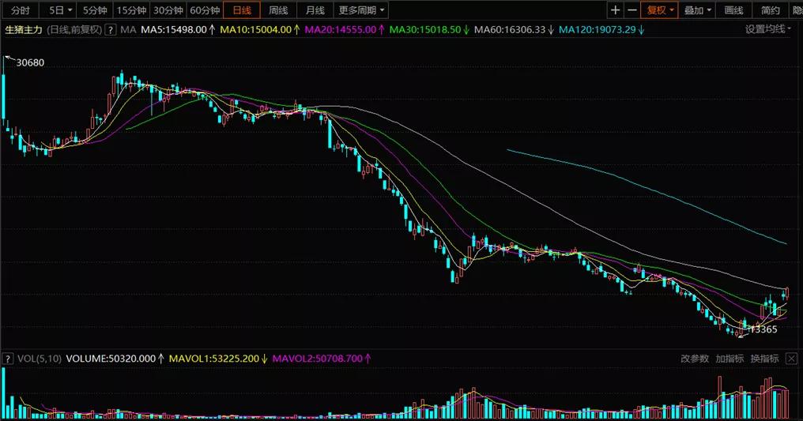803x421 pixels.
Task: Switch to 分时 intraday tab
Action: click(x=20, y=9)
